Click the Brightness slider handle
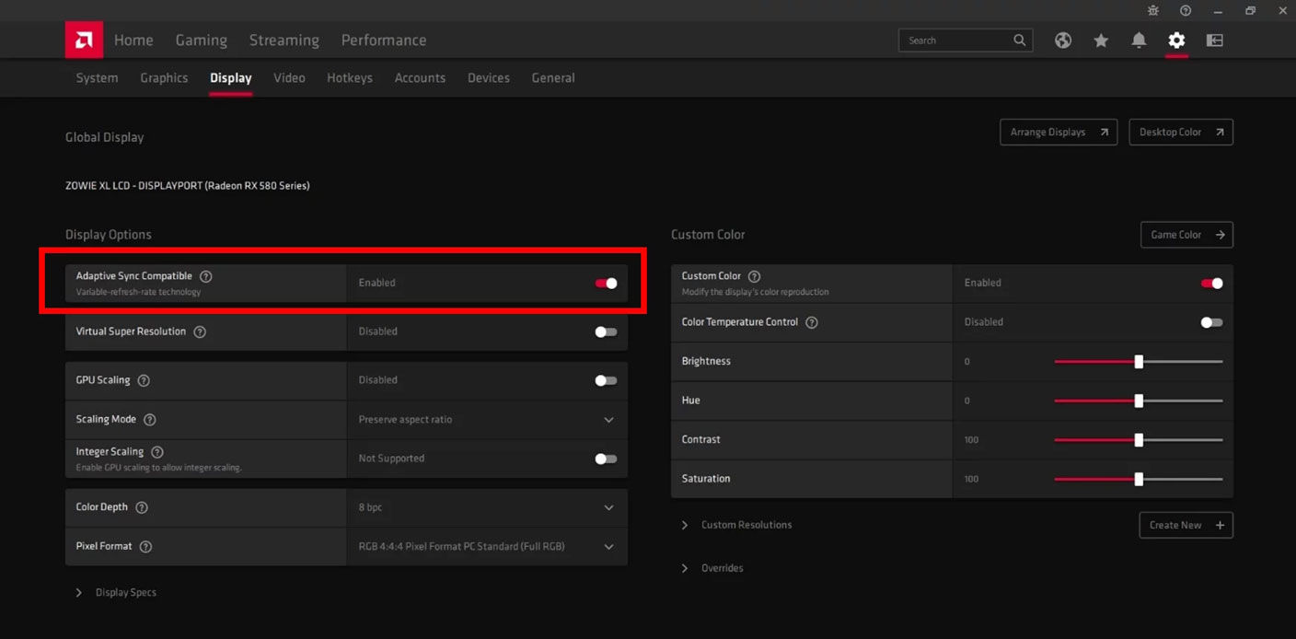 (x=1139, y=362)
